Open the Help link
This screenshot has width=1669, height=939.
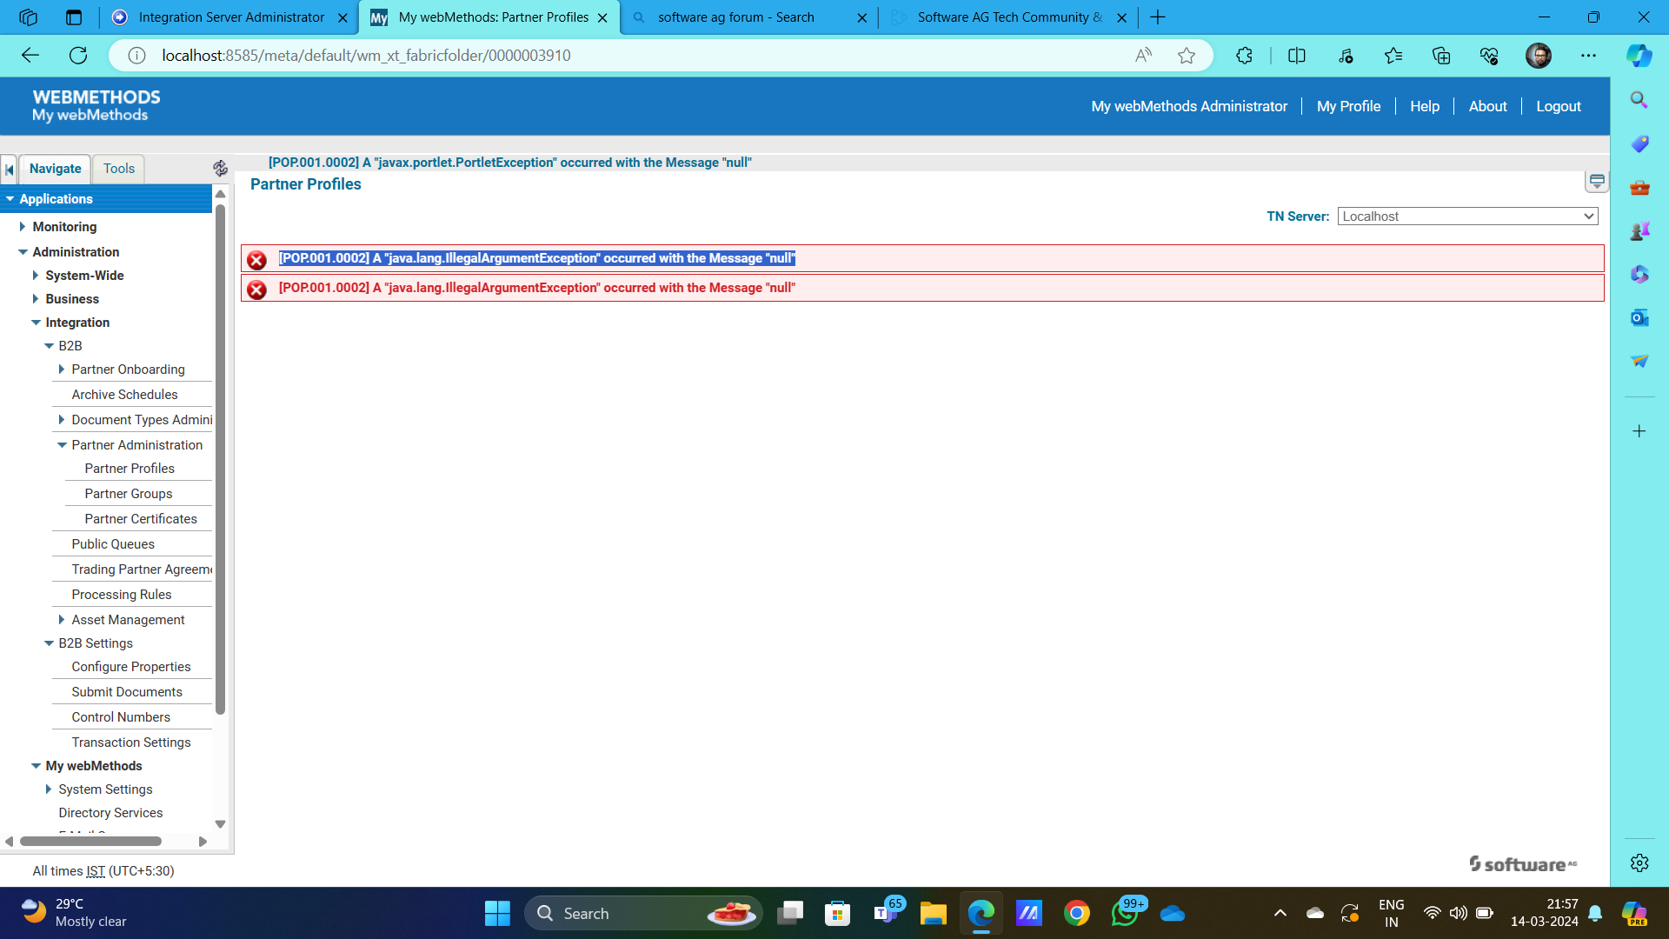pyautogui.click(x=1425, y=106)
